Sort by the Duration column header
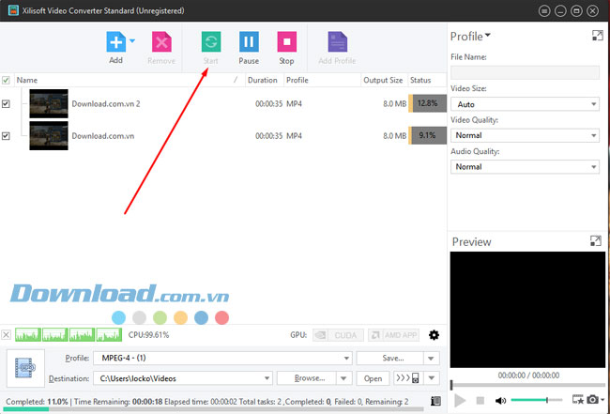The height and width of the screenshot is (414, 610). click(265, 80)
